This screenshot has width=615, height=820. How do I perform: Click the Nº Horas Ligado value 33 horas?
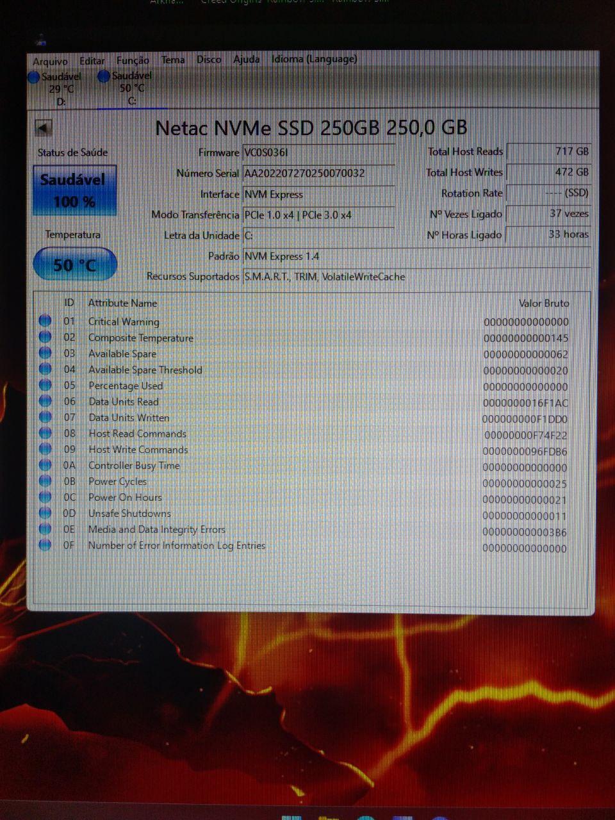click(x=548, y=234)
